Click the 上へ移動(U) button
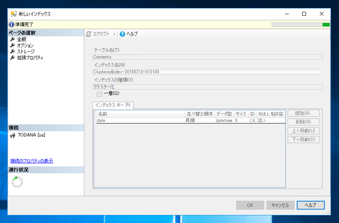339x223 pixels. click(x=304, y=131)
